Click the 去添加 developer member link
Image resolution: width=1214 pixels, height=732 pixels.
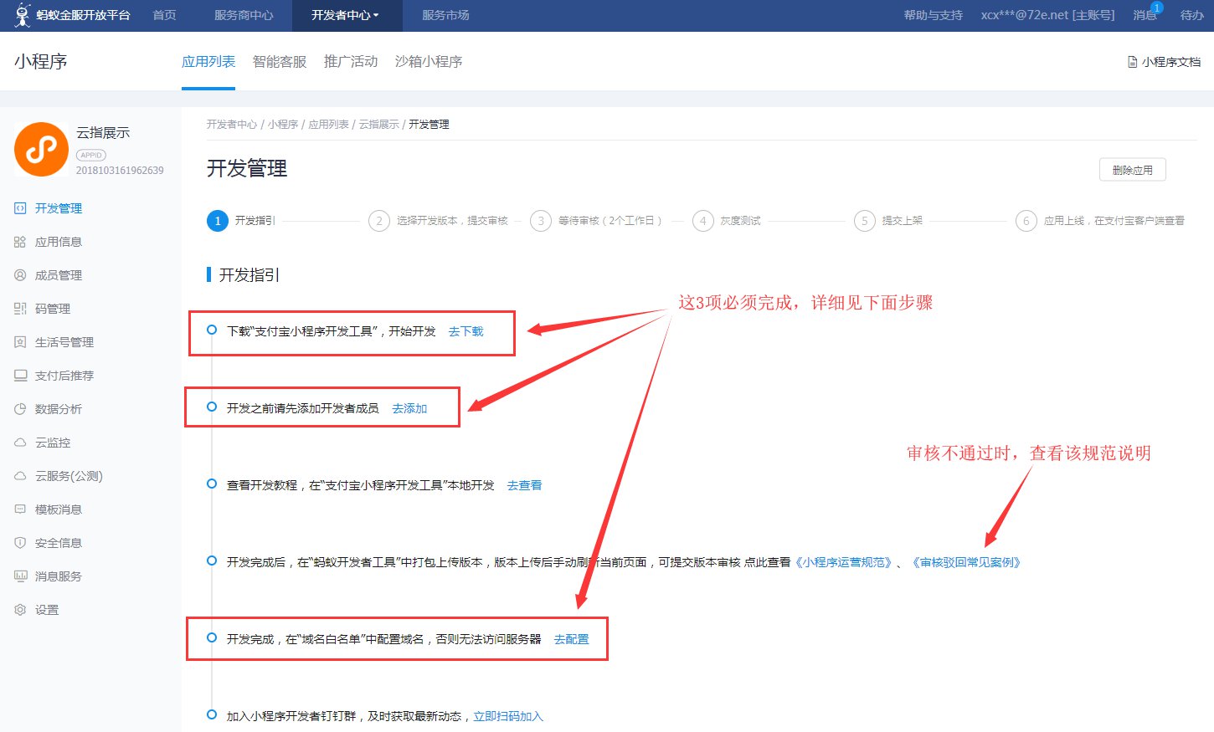click(409, 408)
